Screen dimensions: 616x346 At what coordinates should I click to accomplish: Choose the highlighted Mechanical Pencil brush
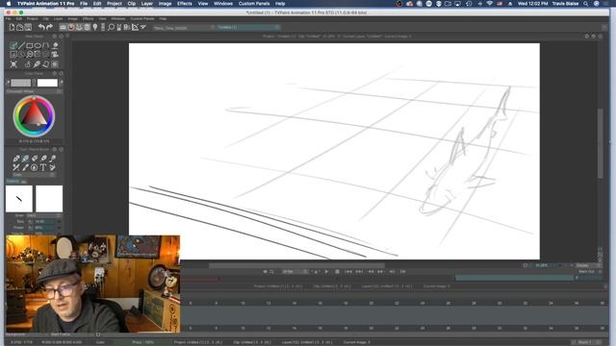pos(25,159)
